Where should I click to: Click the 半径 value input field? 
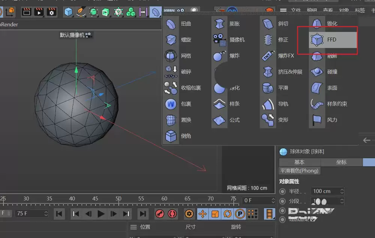[325, 191]
